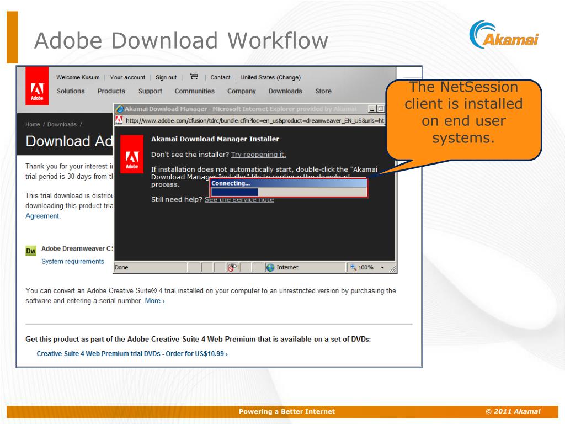Click the Adobe page icon in address bar

(119, 120)
